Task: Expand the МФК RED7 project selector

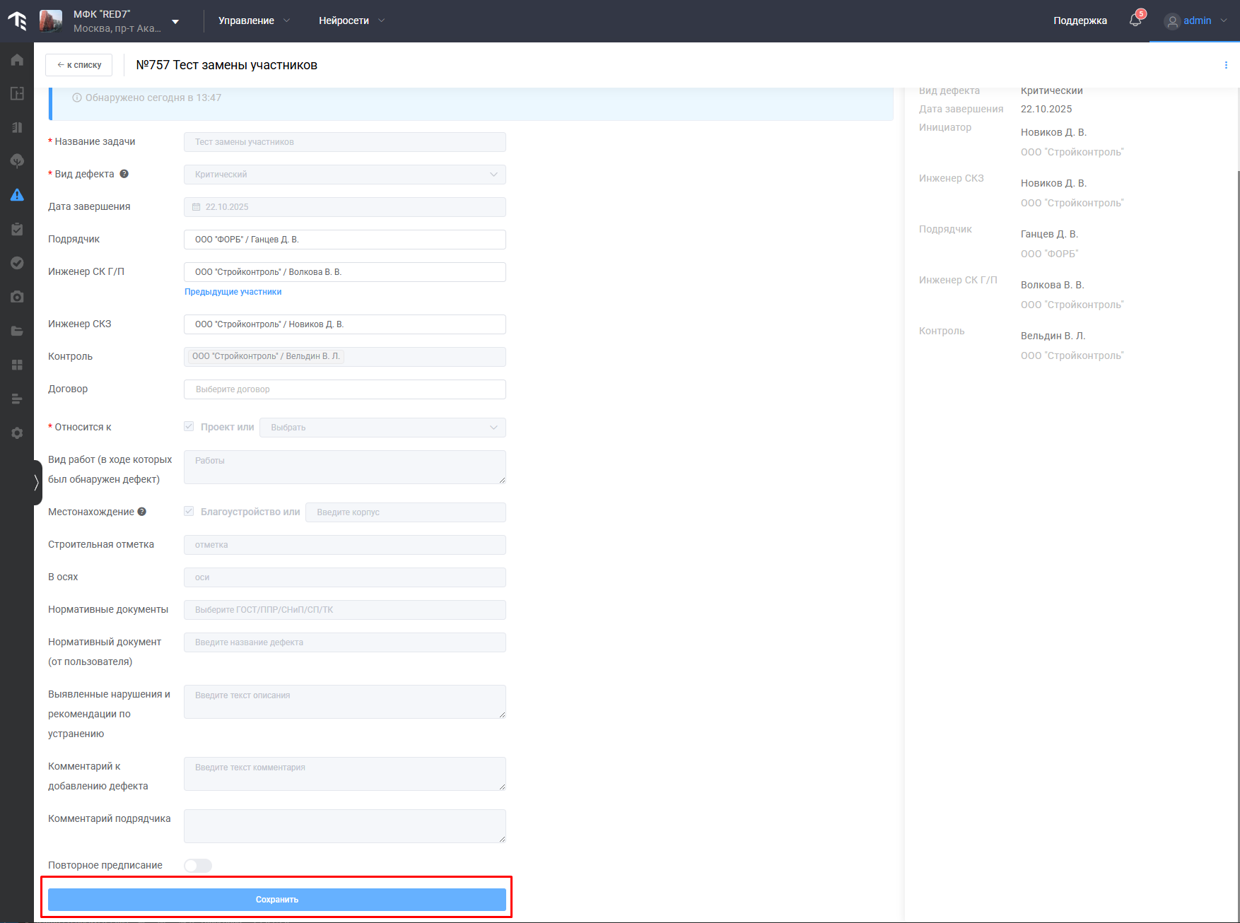Action: (175, 21)
